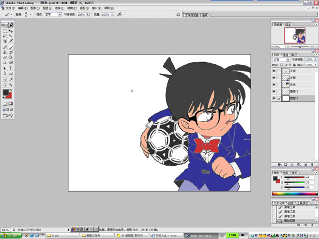Open the tool preset picker arrow
Screen dimensions: 319x239
(11, 14)
